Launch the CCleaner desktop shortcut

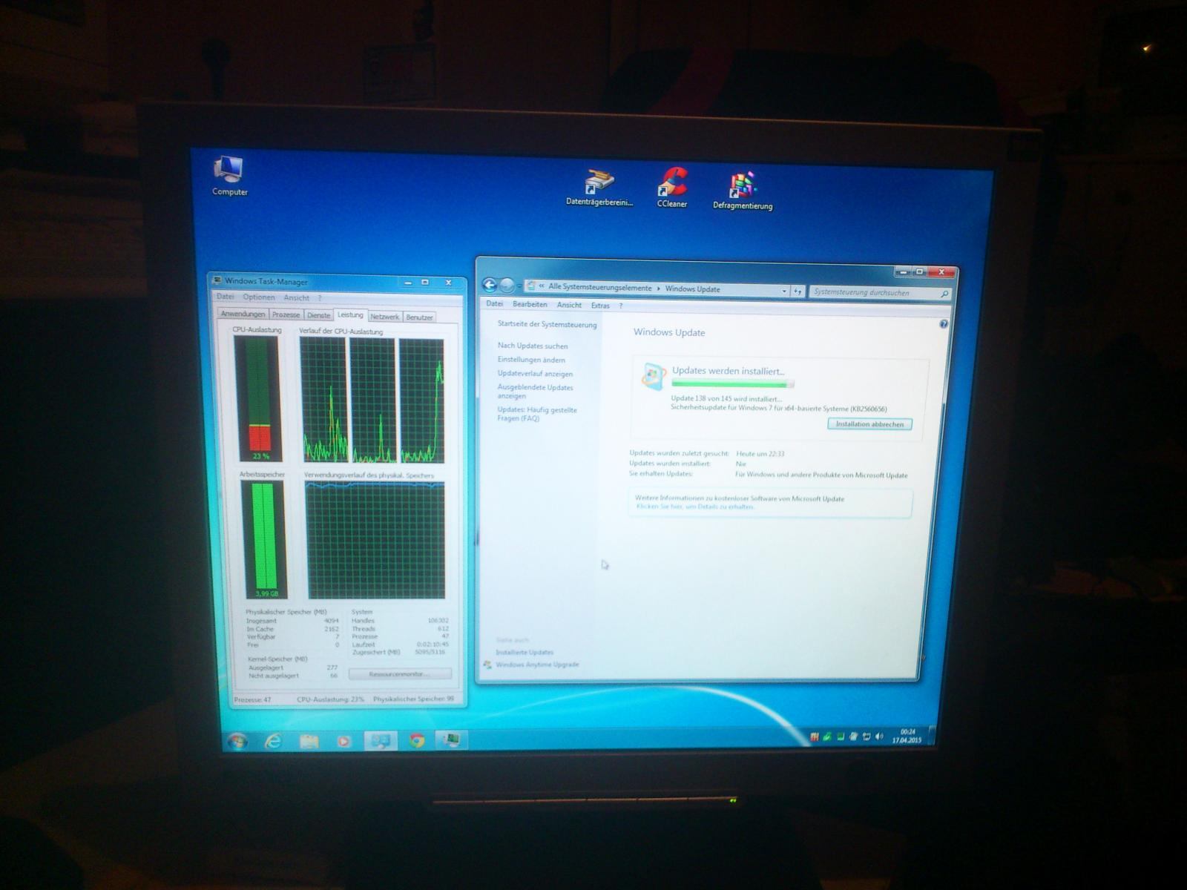click(672, 188)
